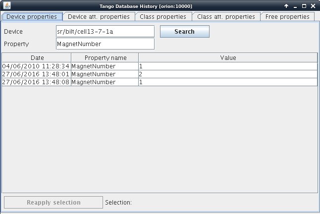Click the Value column header
Image resolution: width=320 pixels, height=214 pixels.
point(228,57)
